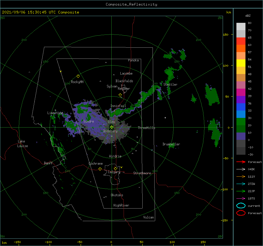263x246 pixels.
Task: Click the RedDeer city label
Action: (124, 89)
